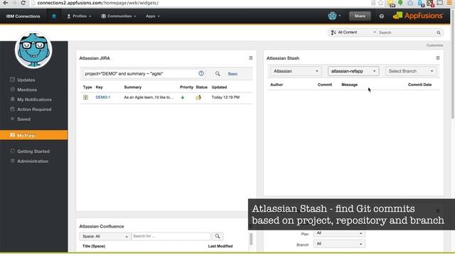
Task: Click the DEMO-1 issue type icon
Action: 85,97
